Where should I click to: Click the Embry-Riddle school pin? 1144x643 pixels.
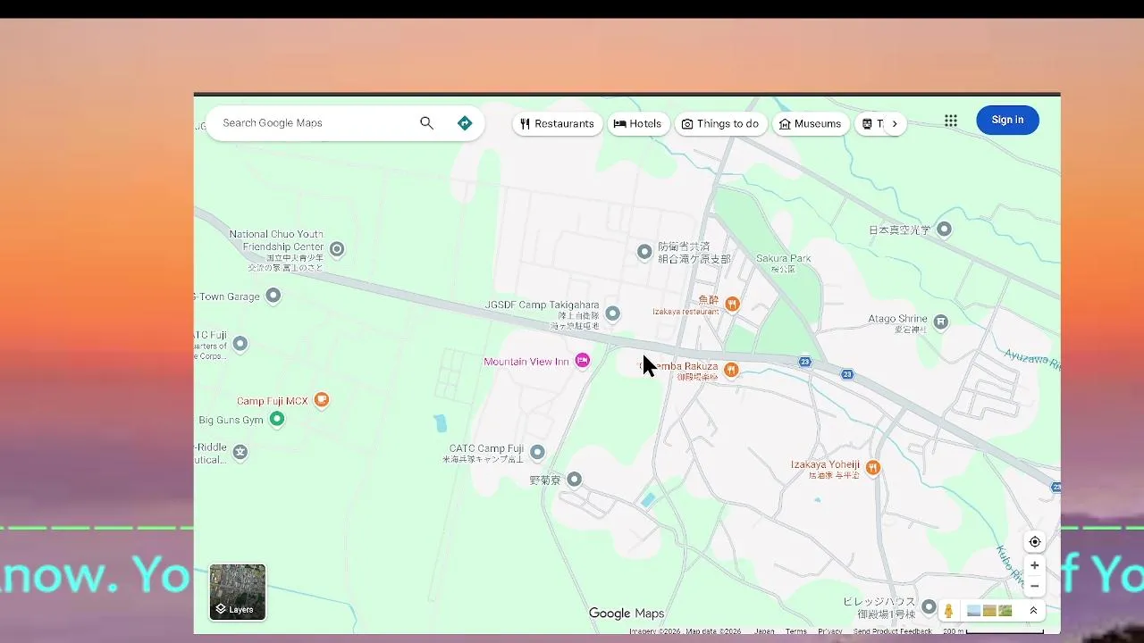point(240,452)
